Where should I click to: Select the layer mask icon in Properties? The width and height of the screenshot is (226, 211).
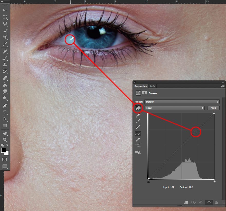(x=144, y=93)
